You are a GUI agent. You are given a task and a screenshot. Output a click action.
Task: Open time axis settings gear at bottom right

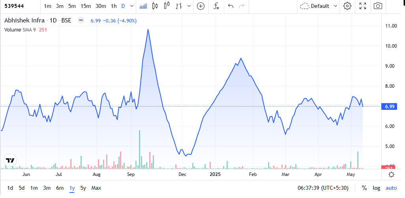point(391,174)
